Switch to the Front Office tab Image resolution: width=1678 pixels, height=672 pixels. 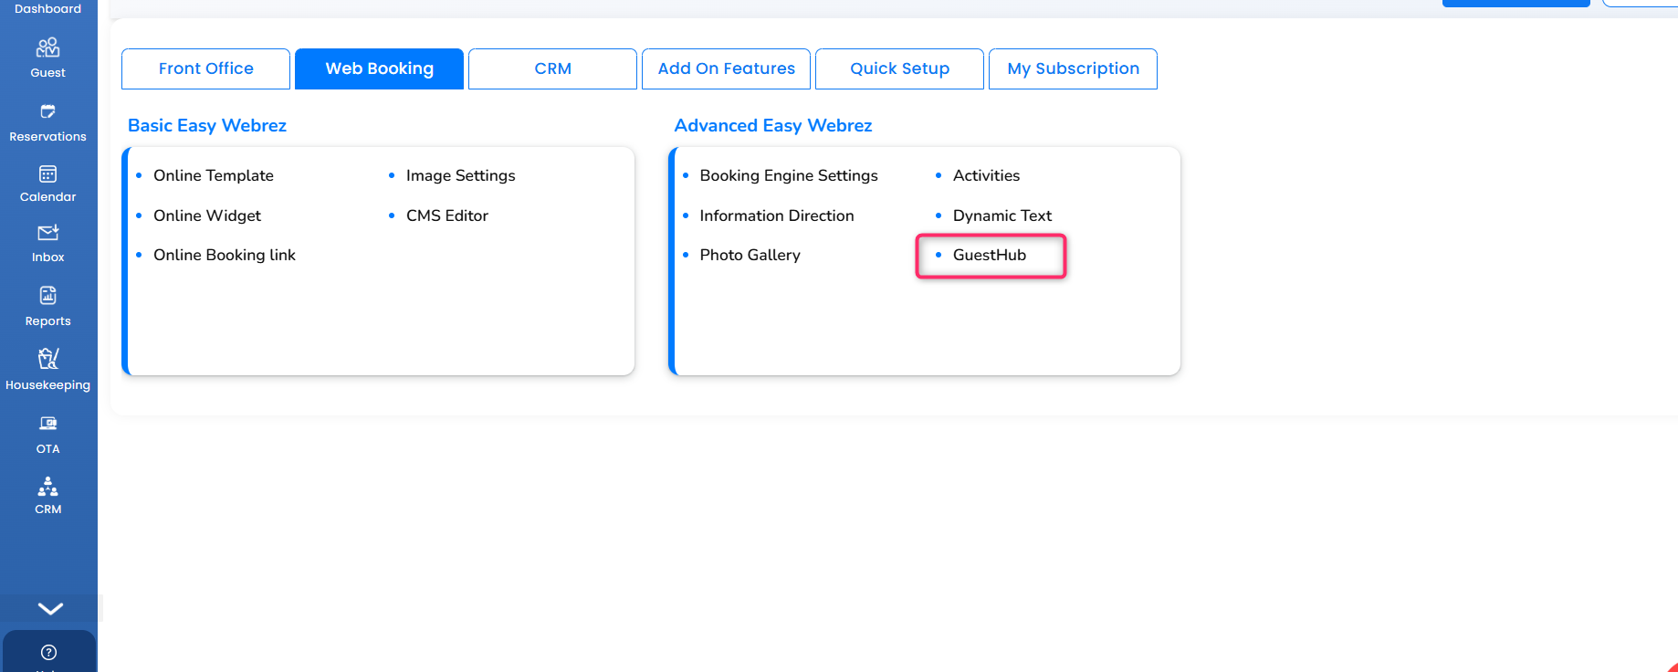coord(205,68)
